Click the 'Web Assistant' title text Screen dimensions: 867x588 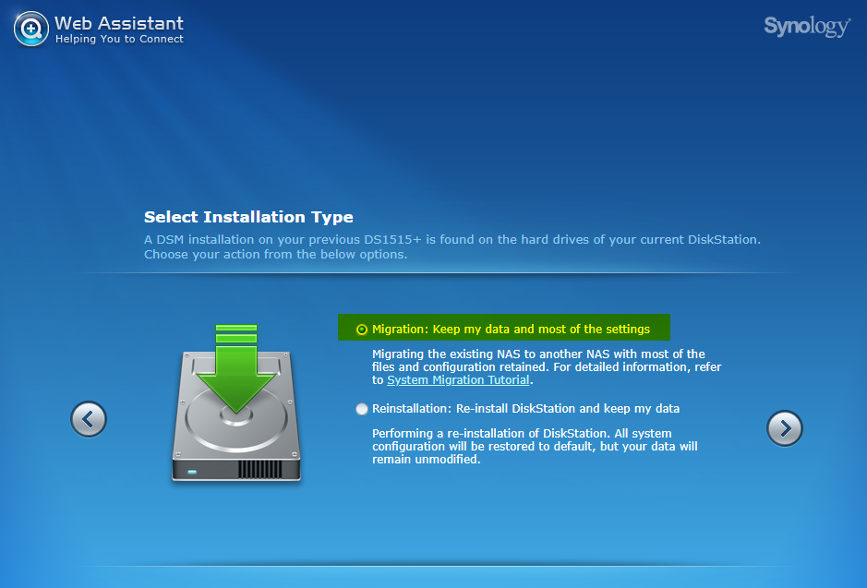point(119,23)
